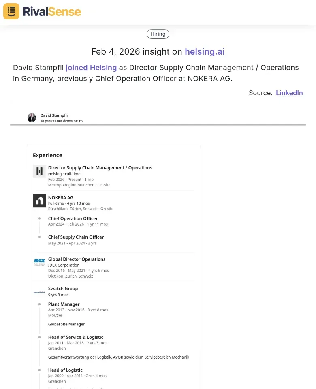Open the helsing.ai link in heading
Image resolution: width=316 pixels, height=389 pixels.
(x=205, y=52)
